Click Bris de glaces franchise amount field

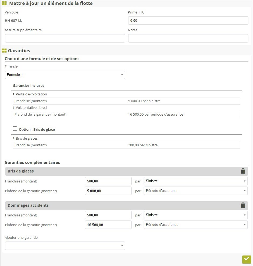[108, 181]
